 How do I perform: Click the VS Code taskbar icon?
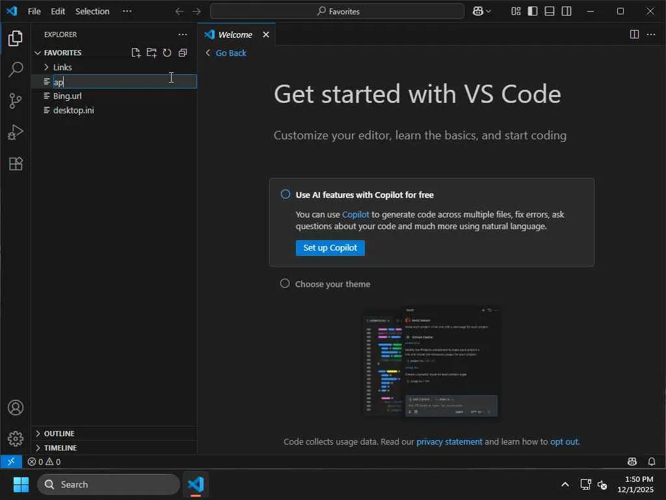[196, 484]
